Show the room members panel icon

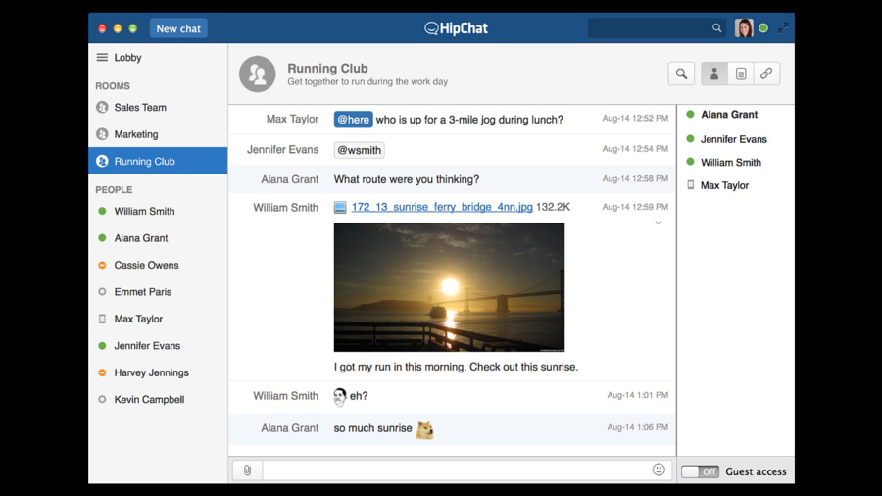click(x=714, y=74)
